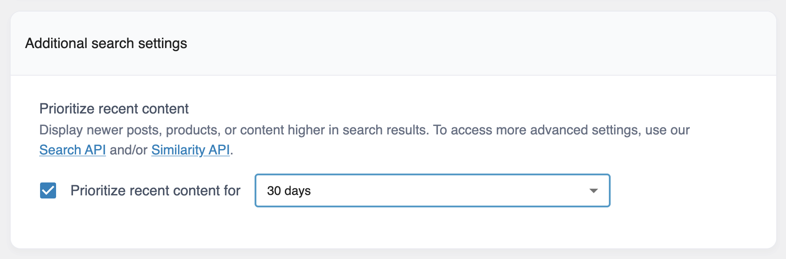
Task: Open the 30 days dropdown
Action: pos(432,190)
